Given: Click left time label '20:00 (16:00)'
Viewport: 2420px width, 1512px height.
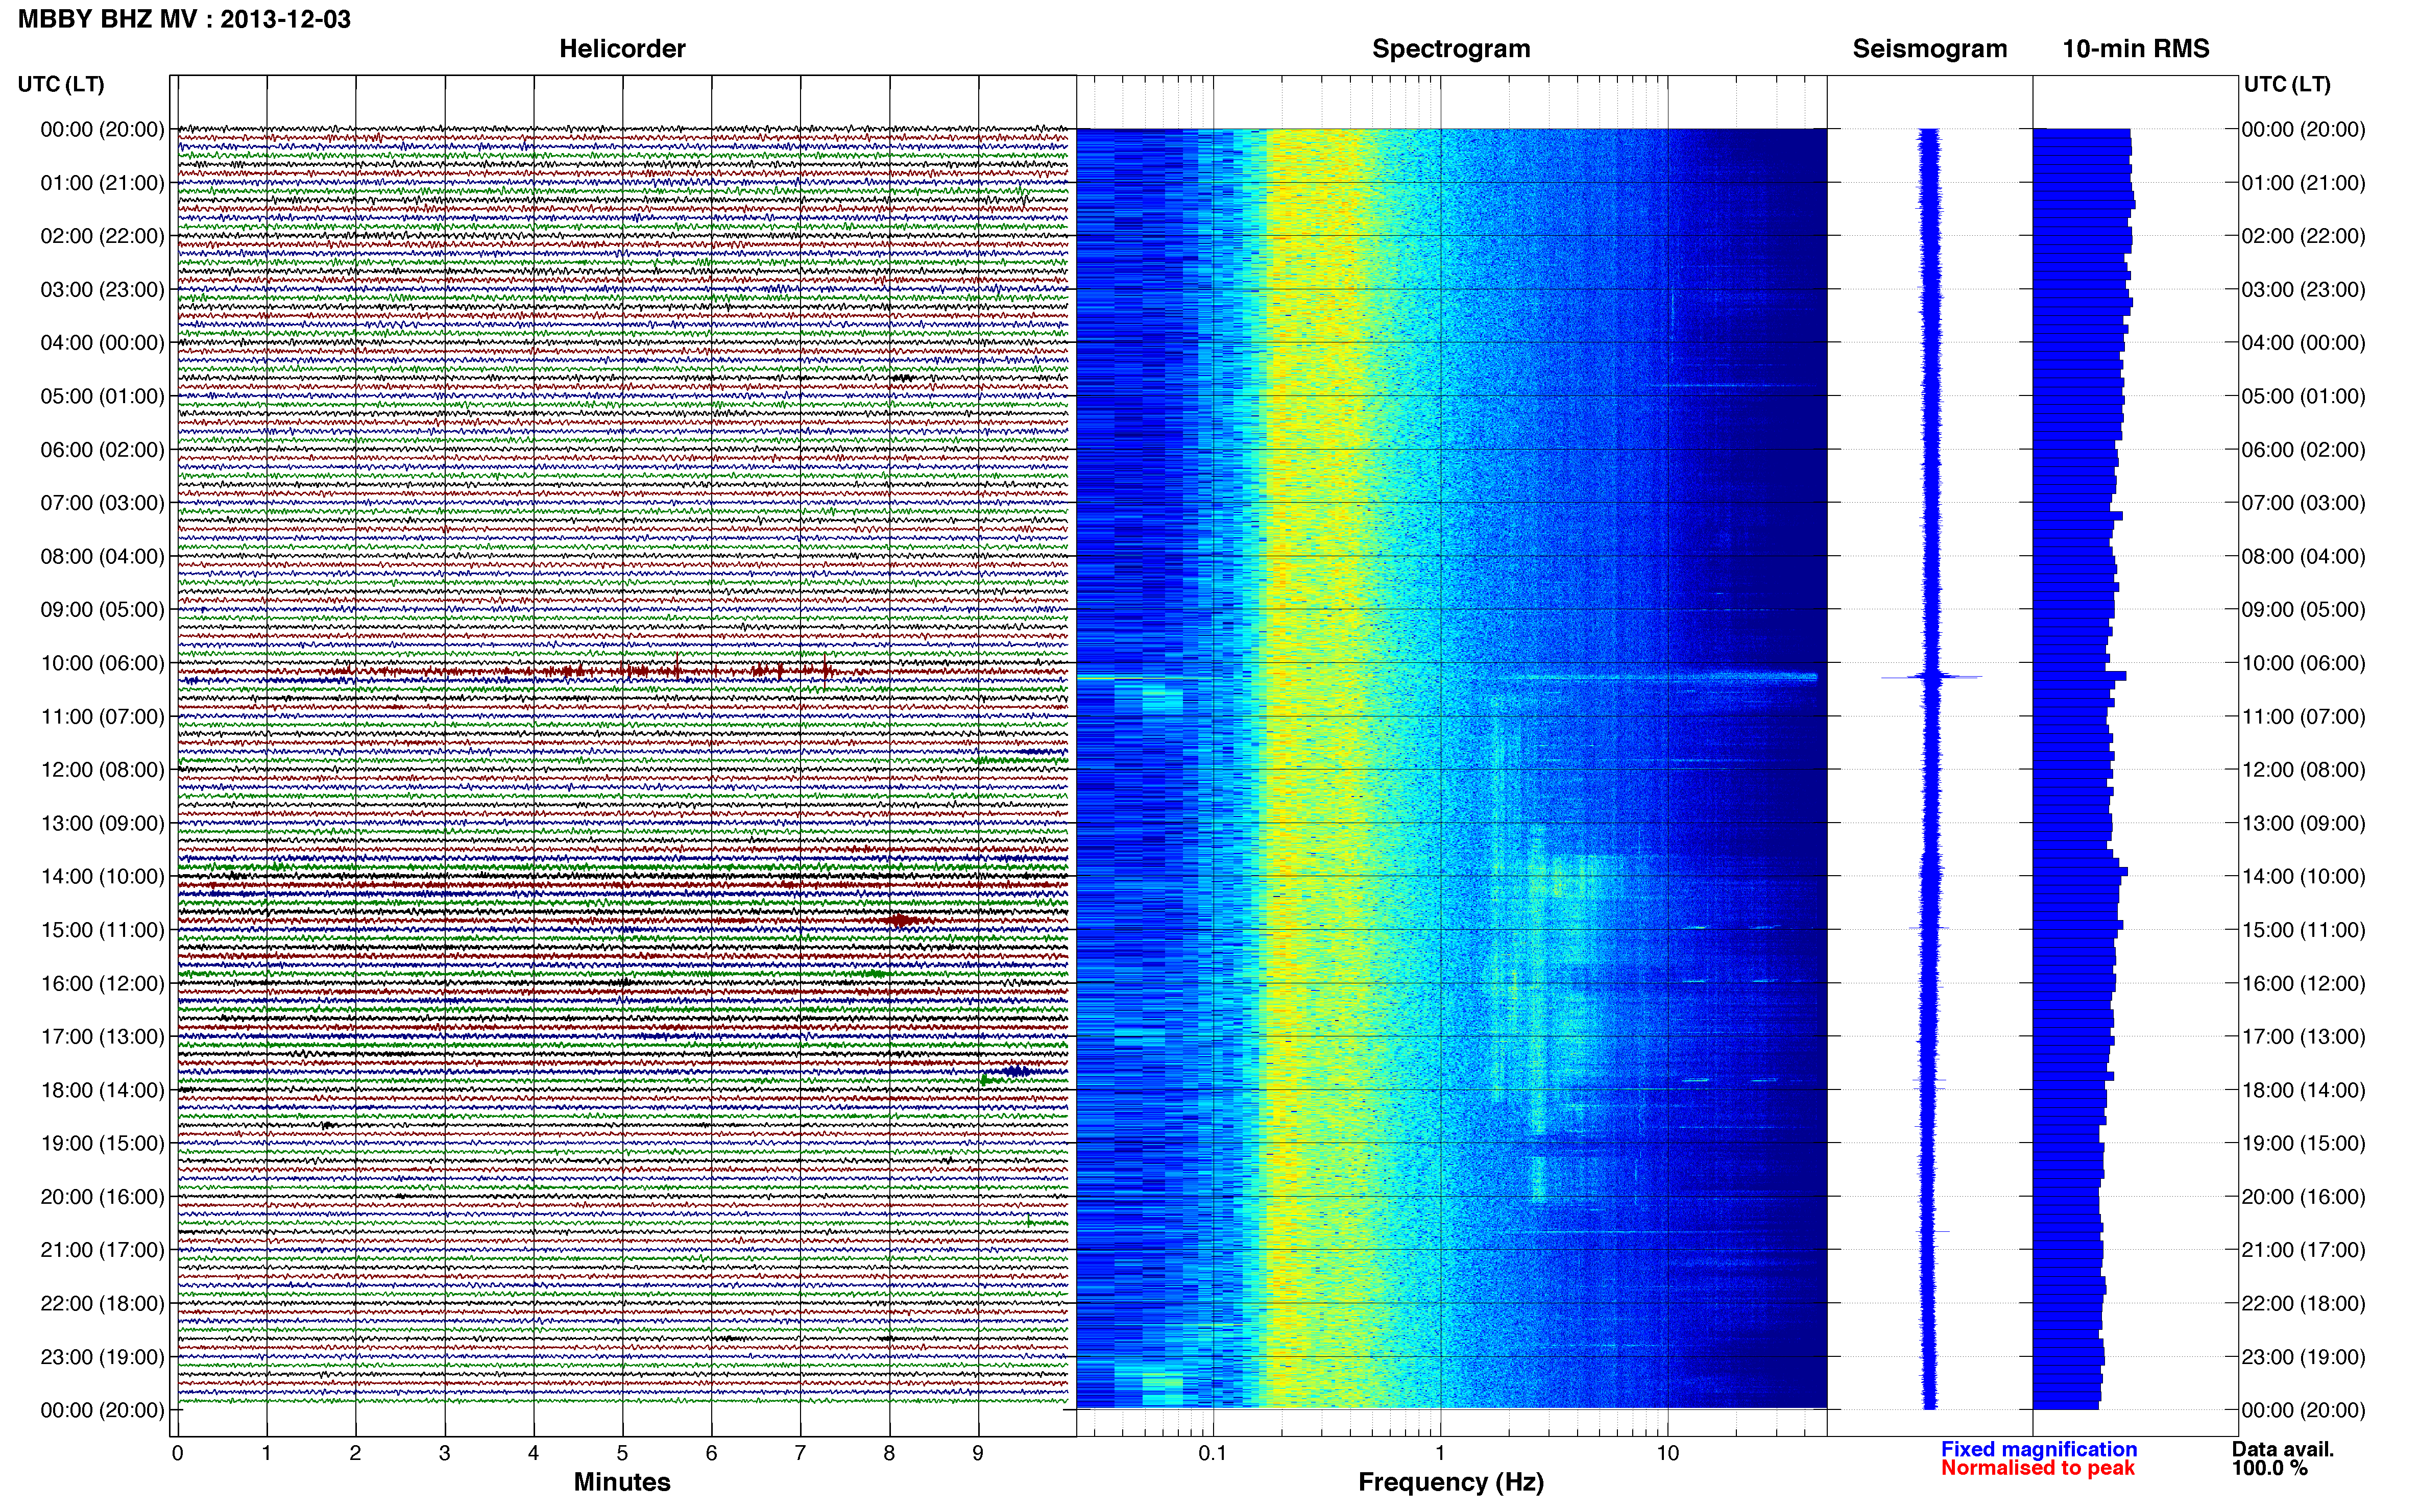Looking at the screenshot, I should coord(102,1197).
